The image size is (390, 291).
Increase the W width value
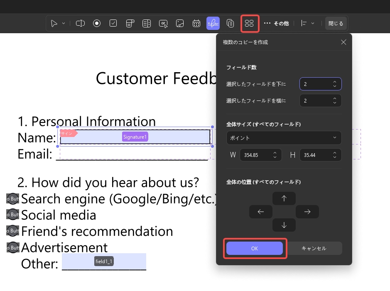(x=275, y=153)
